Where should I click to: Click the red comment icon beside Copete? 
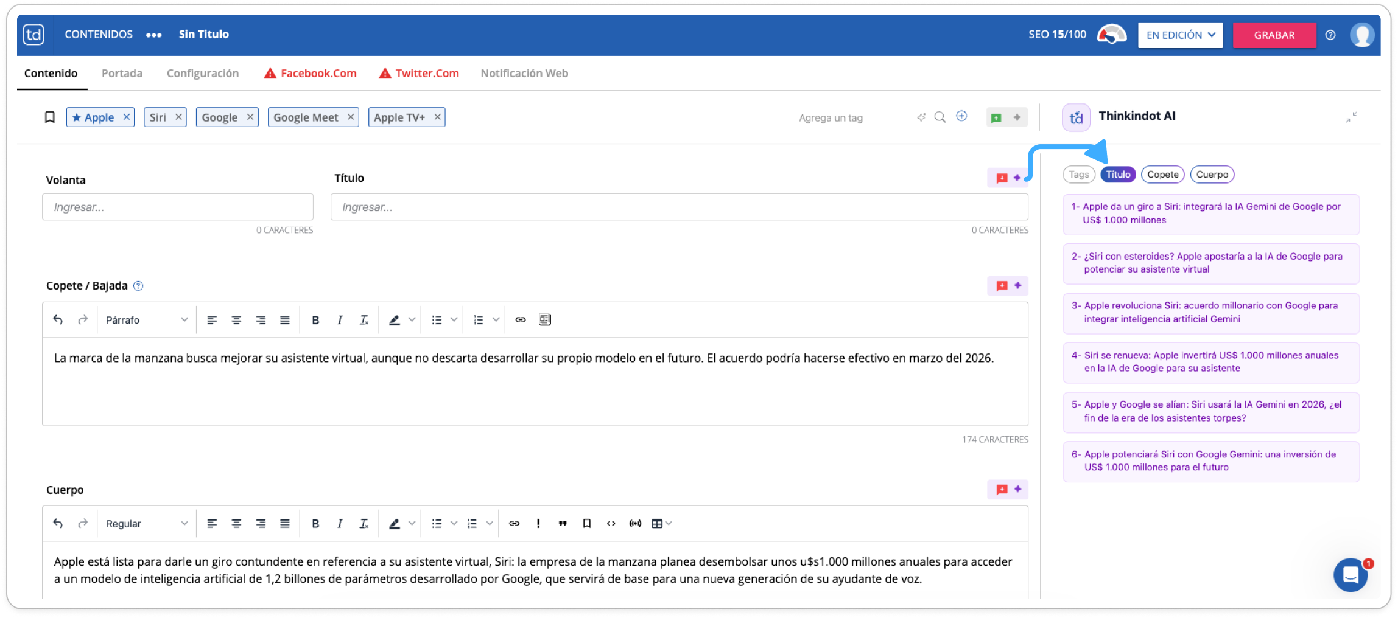point(1002,286)
